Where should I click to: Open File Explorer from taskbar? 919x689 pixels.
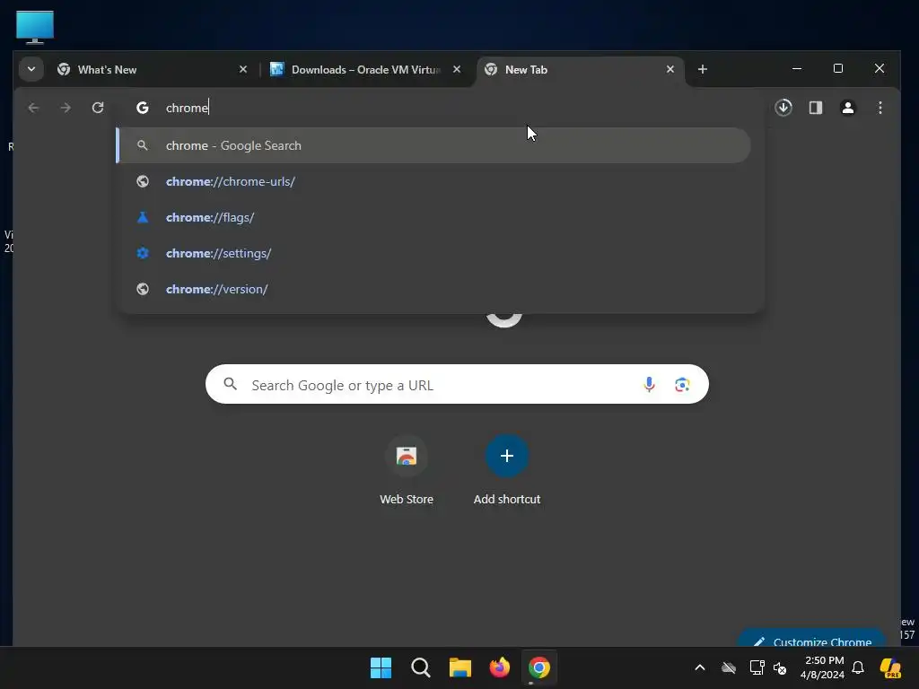(460, 667)
